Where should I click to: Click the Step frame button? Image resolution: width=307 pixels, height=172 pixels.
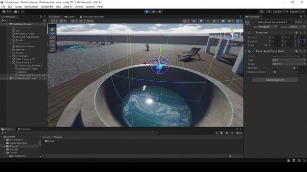(x=160, y=11)
